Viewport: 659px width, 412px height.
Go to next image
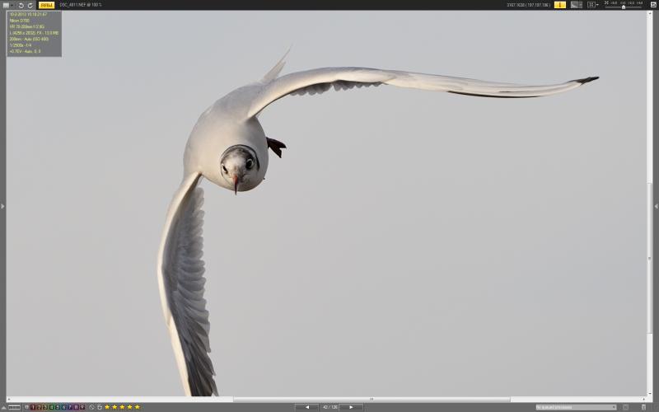[352, 407]
